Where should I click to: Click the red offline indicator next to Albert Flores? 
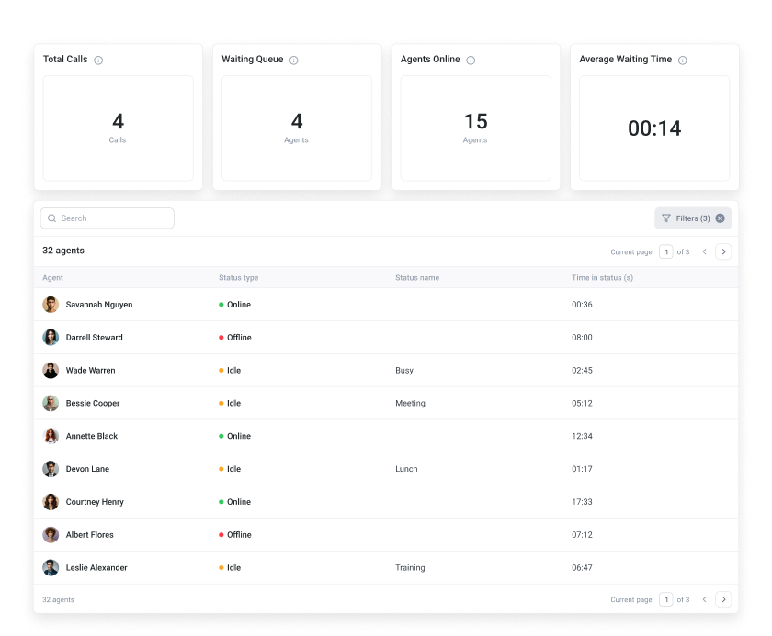221,535
